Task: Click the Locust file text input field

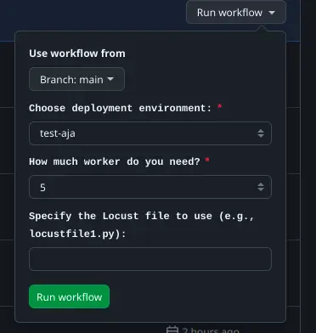Action: click(150, 259)
